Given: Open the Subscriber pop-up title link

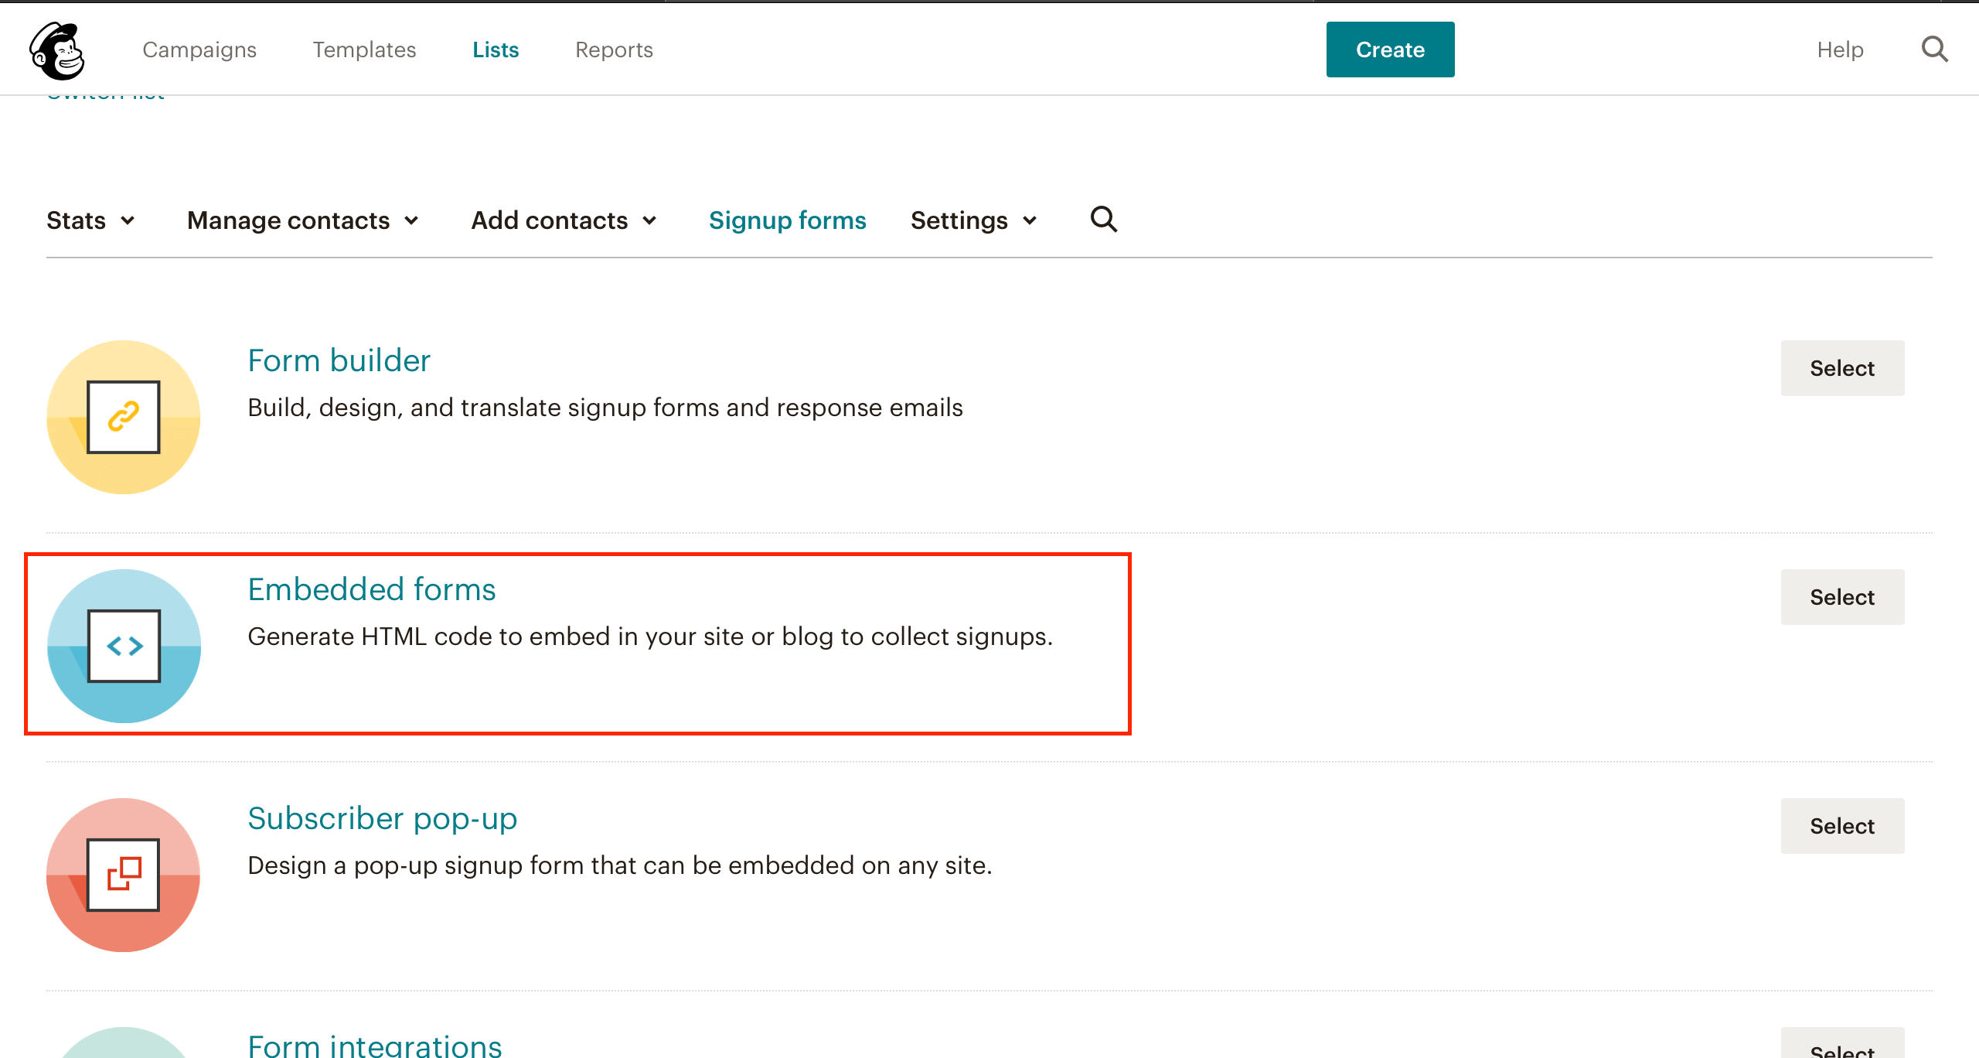Looking at the screenshot, I should [x=382, y=818].
